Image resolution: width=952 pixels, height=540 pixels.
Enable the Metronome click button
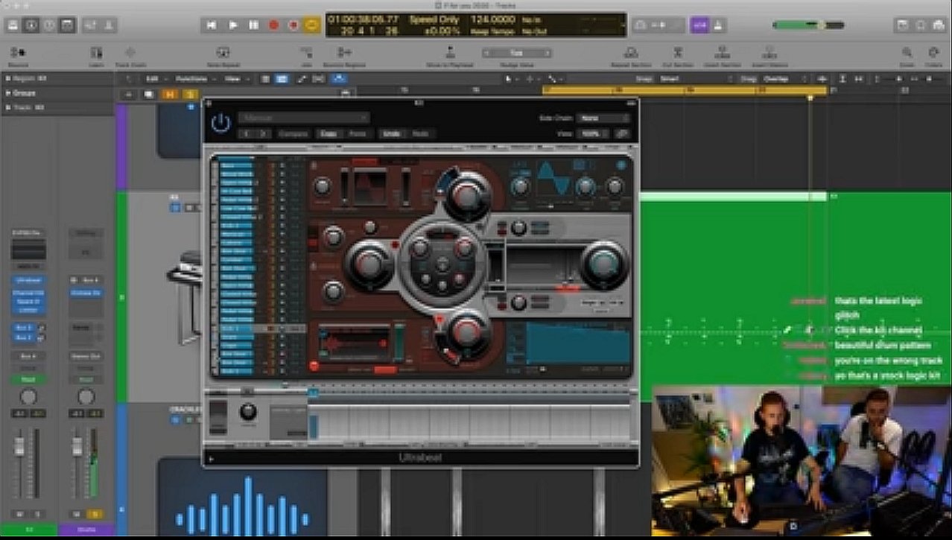point(717,25)
